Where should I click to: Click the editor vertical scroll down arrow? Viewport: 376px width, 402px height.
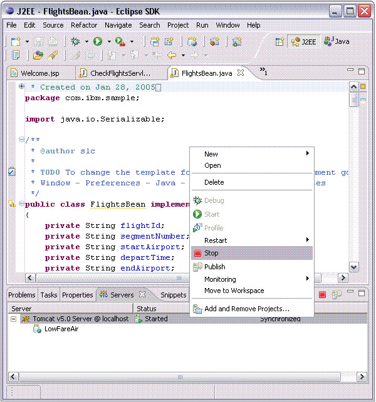pyautogui.click(x=353, y=267)
